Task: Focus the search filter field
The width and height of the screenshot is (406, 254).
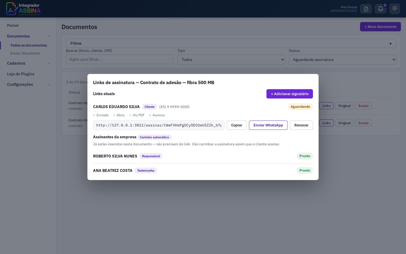Action: (120, 59)
